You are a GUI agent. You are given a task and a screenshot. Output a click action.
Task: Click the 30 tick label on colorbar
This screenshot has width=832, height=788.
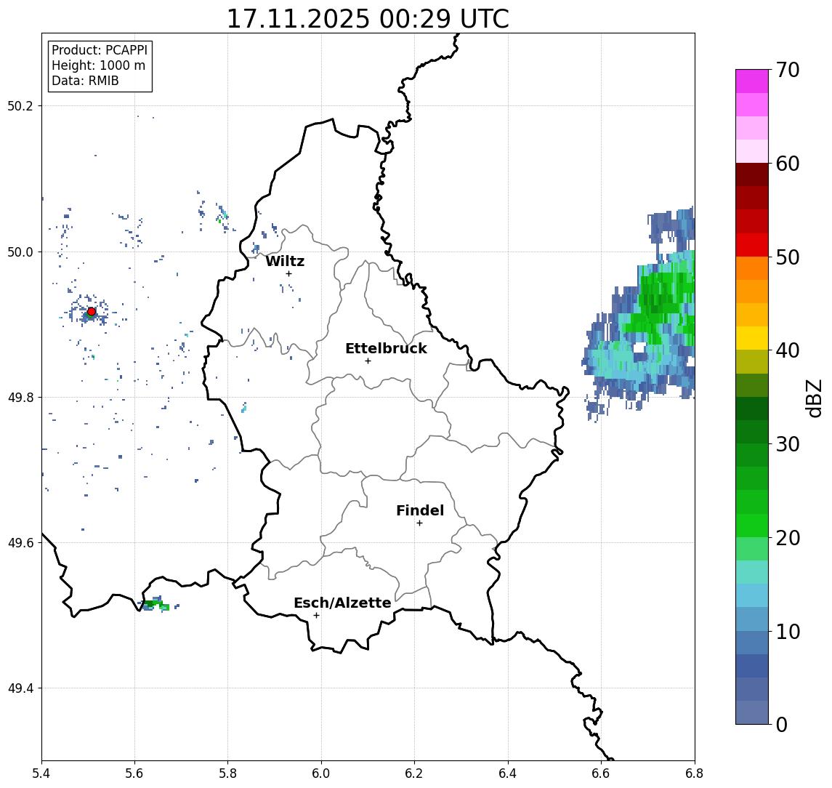(788, 444)
